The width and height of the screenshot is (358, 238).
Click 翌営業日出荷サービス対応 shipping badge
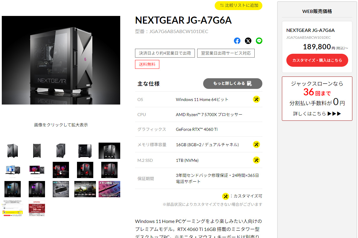click(226, 53)
